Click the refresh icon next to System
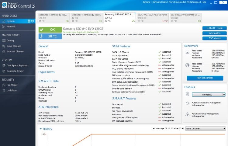The image size is (228, 146). [33, 21]
